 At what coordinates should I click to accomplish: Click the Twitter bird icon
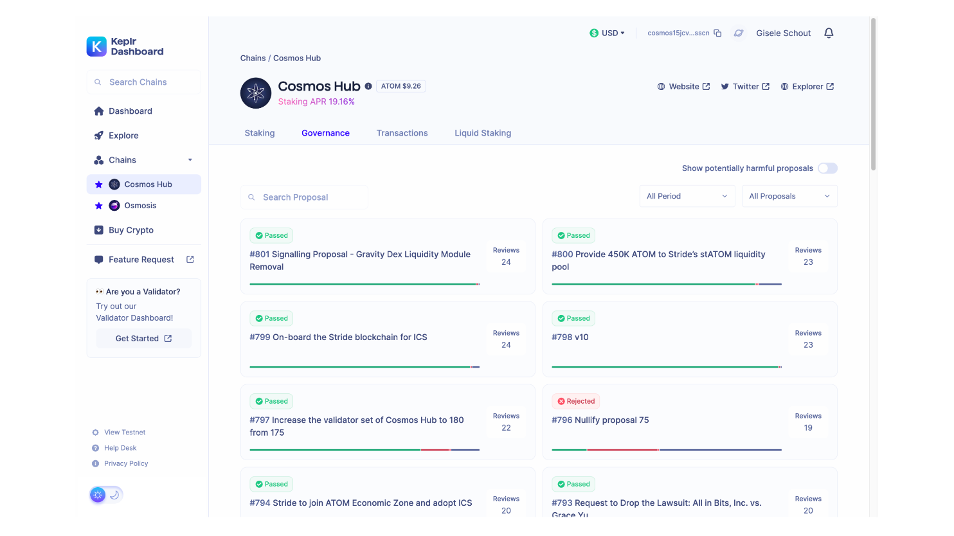(x=724, y=87)
